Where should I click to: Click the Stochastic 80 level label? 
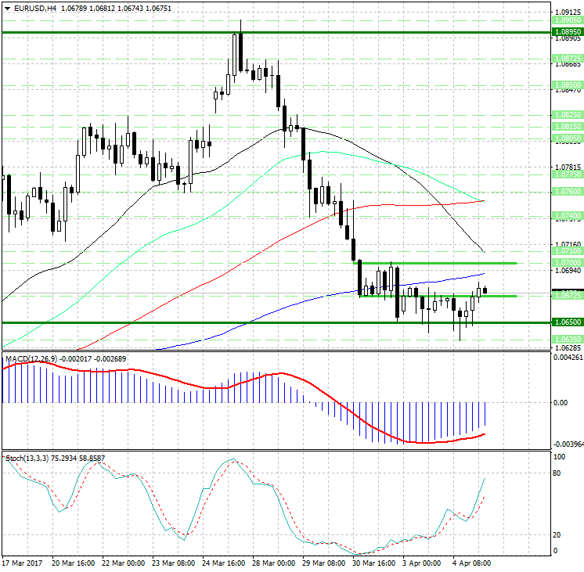tap(557, 473)
